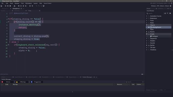Click the circular add-asset icon in Asset Browser

[165, 13]
